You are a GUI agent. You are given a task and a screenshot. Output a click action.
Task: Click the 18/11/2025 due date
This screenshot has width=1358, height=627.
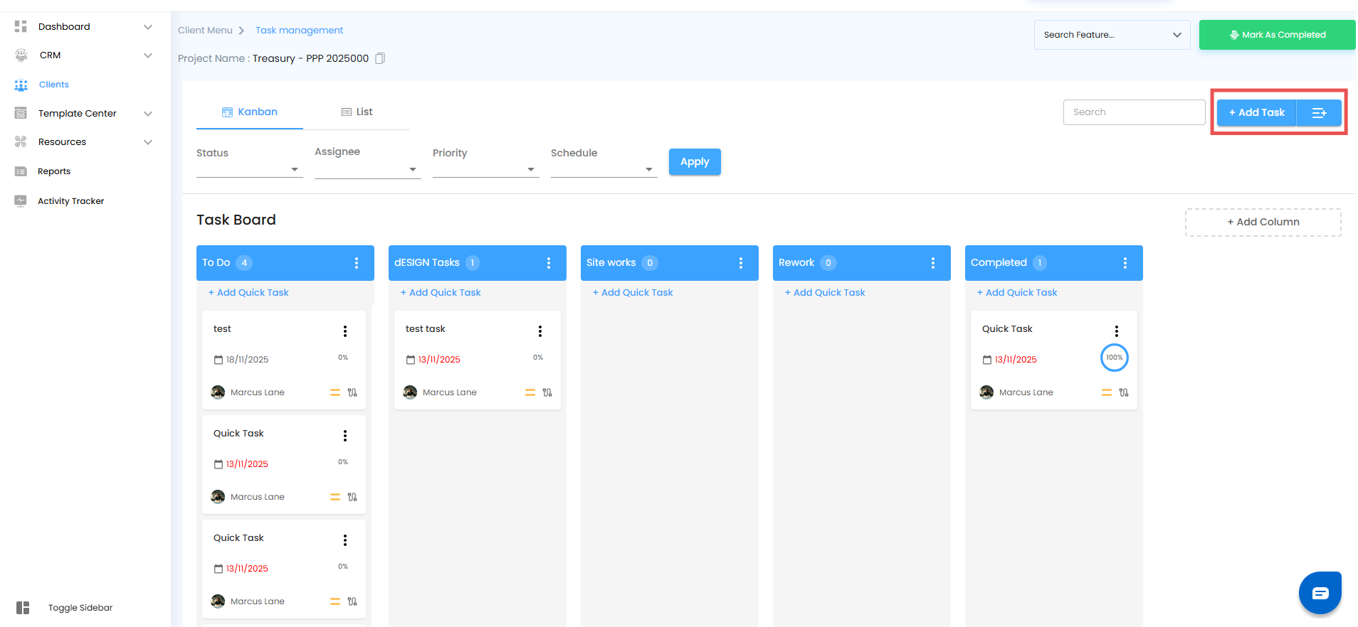[x=247, y=360]
